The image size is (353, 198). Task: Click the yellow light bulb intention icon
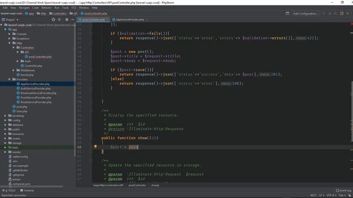point(95,146)
